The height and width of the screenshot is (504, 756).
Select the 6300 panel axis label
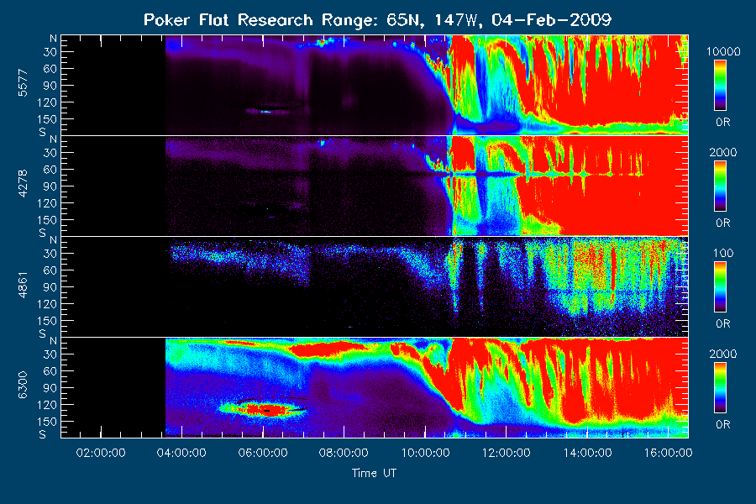23,386
